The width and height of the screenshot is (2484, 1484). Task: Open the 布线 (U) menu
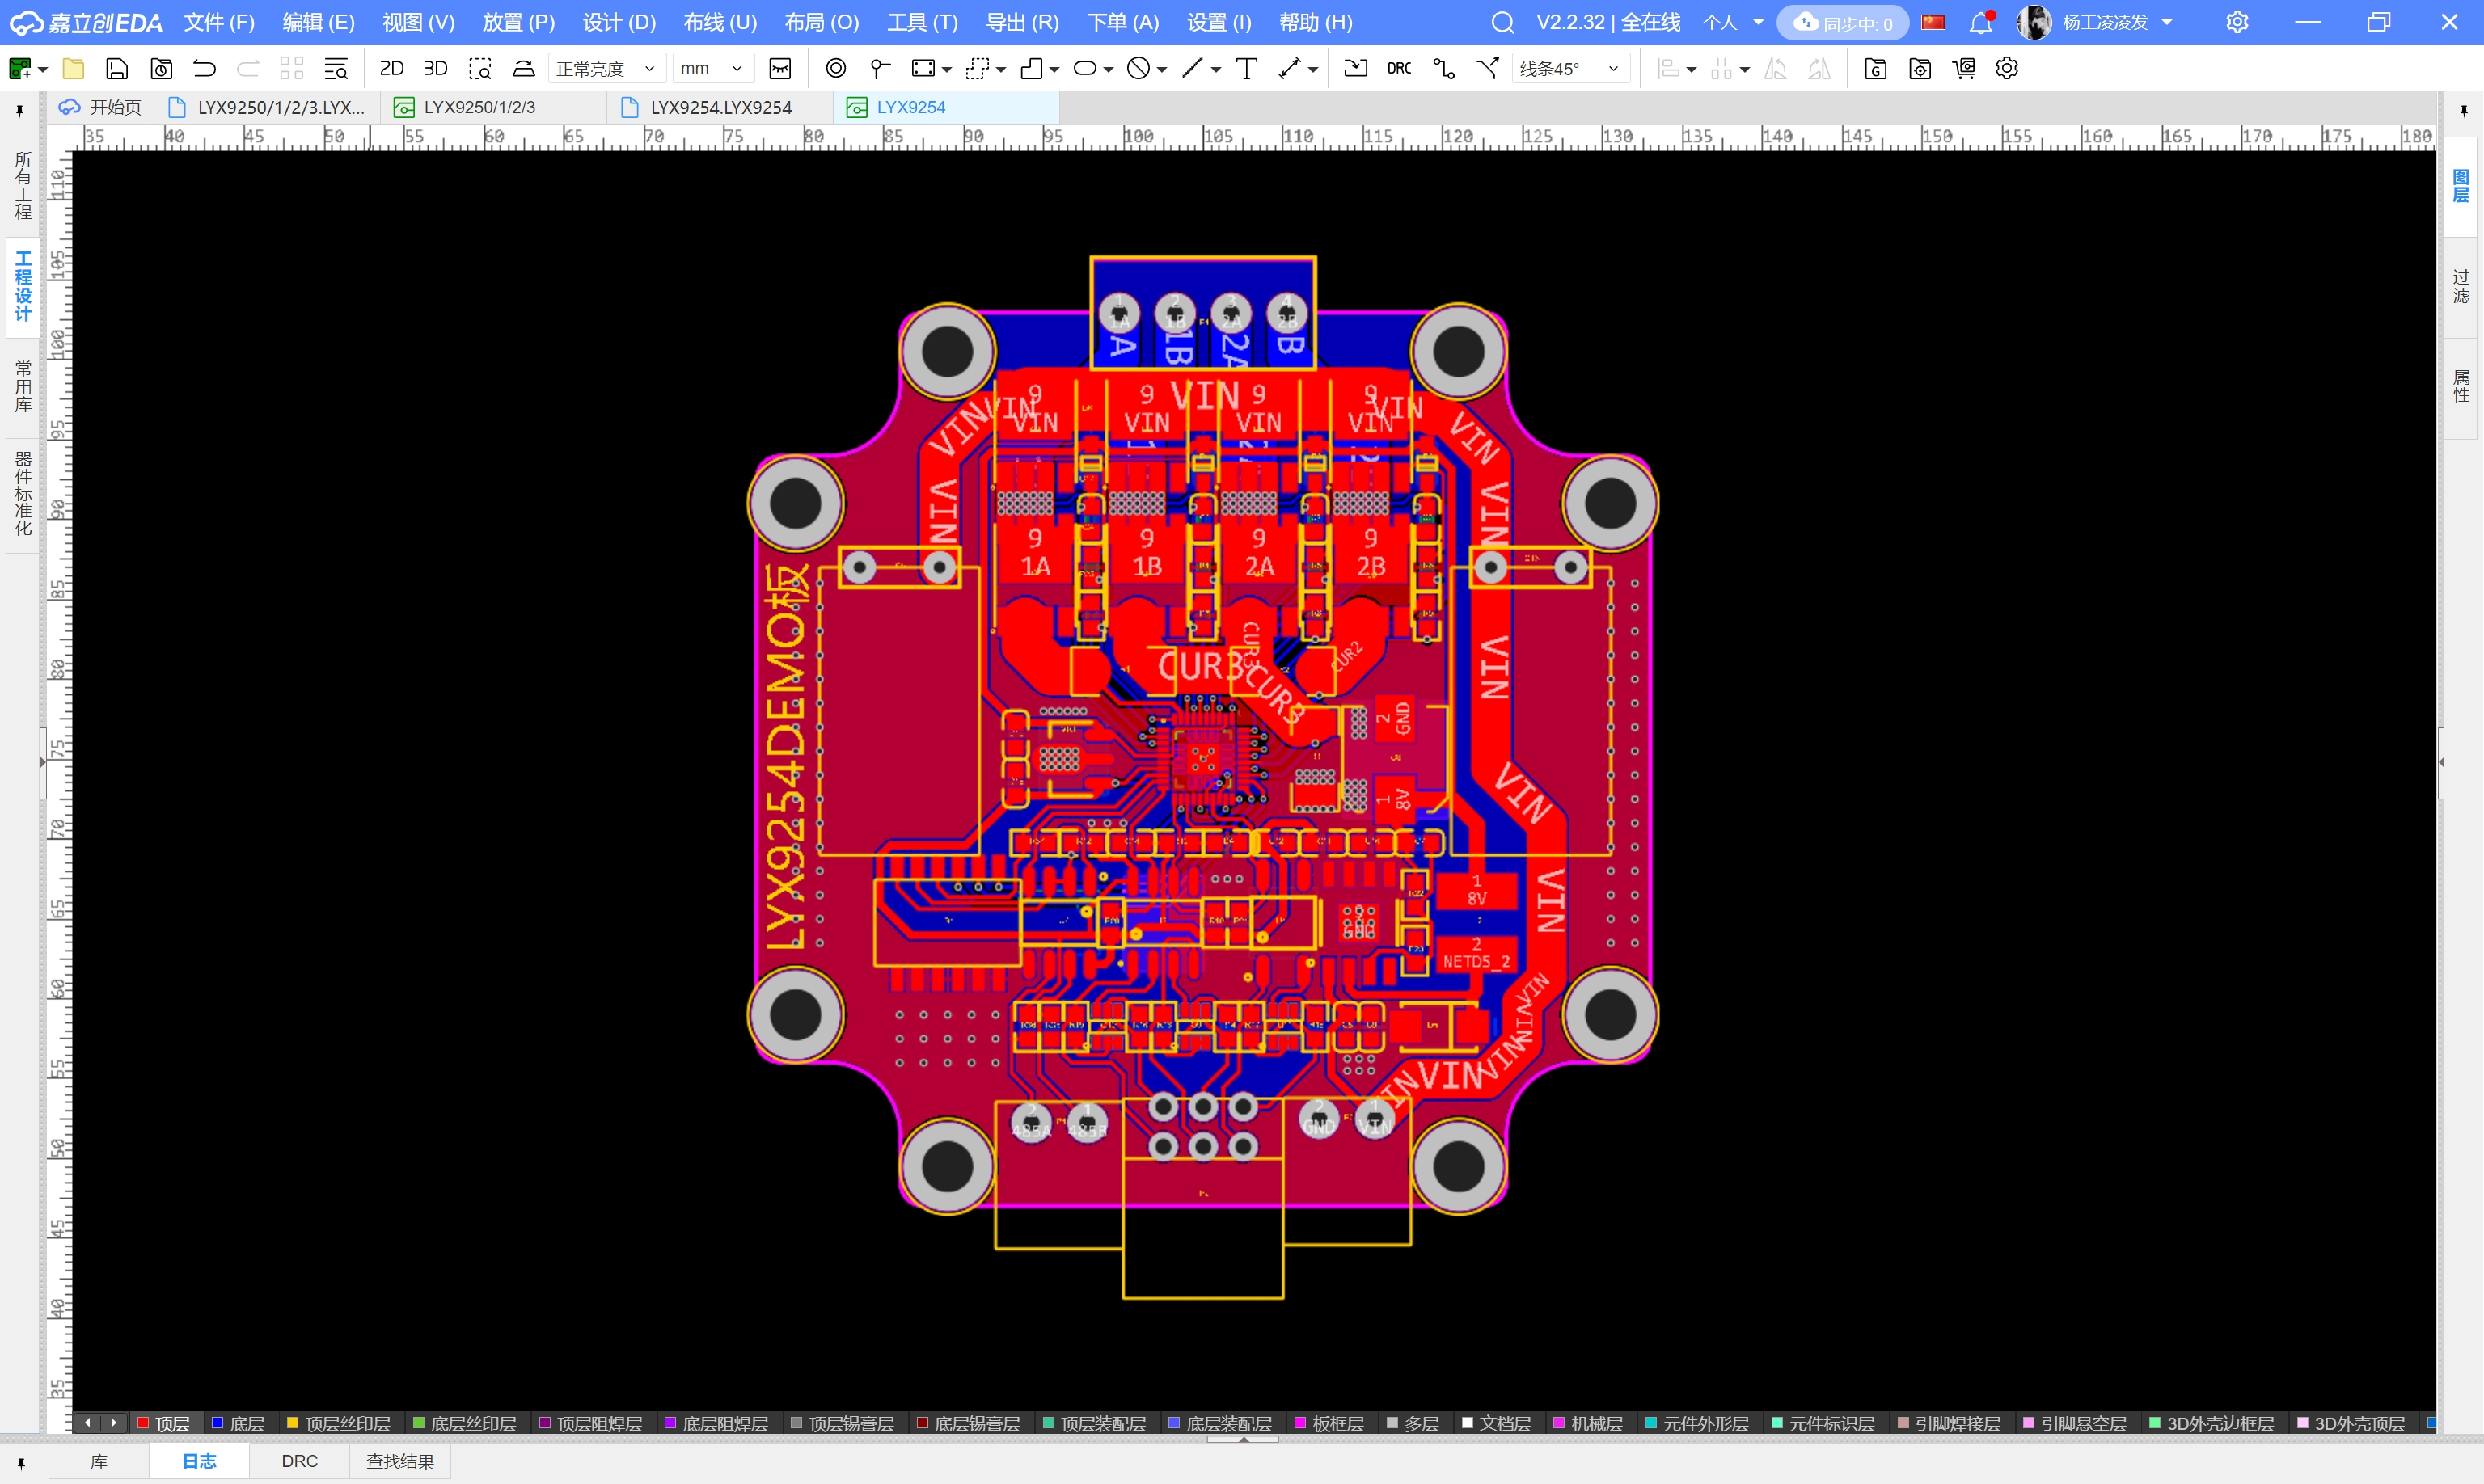720,22
